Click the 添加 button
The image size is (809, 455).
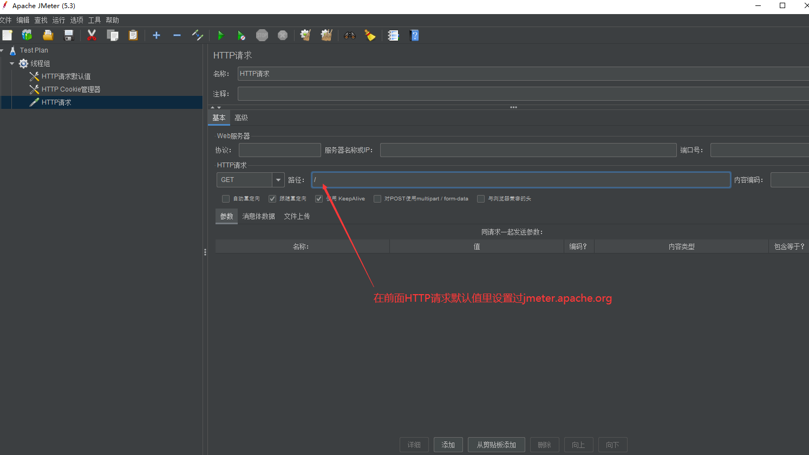tap(448, 445)
